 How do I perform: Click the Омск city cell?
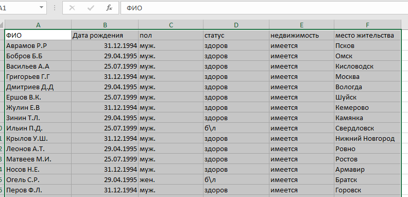click(x=367, y=56)
